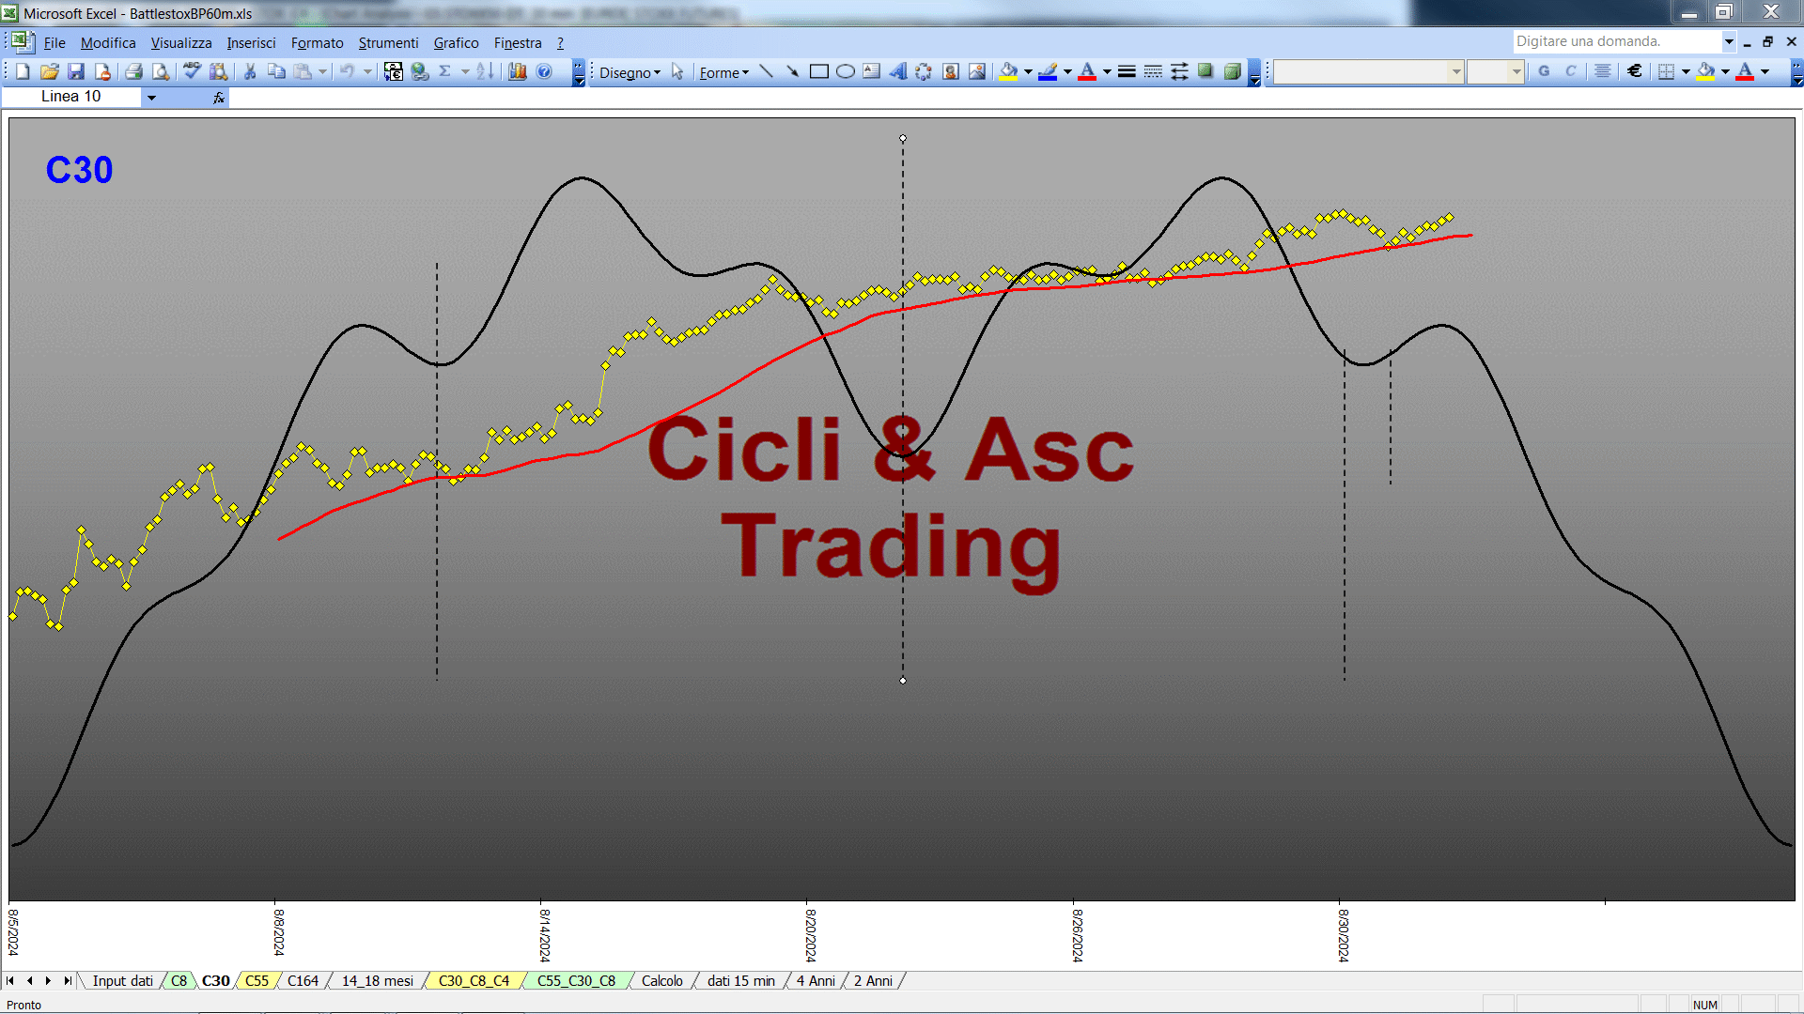Insert Clip Art from Drawing toolbar

point(951,72)
